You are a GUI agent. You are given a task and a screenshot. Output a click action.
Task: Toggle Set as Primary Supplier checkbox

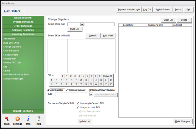point(91,90)
